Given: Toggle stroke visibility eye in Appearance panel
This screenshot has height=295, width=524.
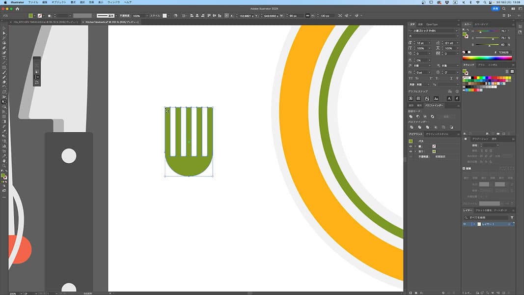Looking at the screenshot, I should 411,146.
